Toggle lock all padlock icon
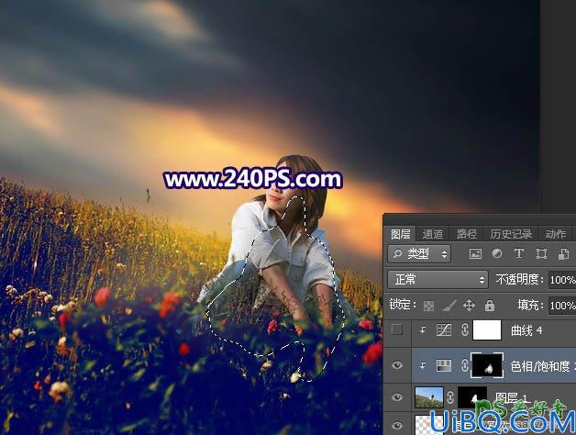576x435 pixels. [490, 306]
